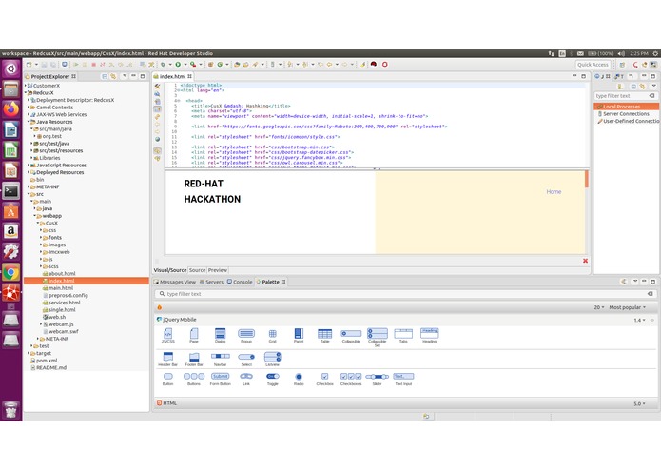Open the HTML 5.0 version dropdown
Image resolution: width=661 pixels, height=470 pixels.
(639, 403)
